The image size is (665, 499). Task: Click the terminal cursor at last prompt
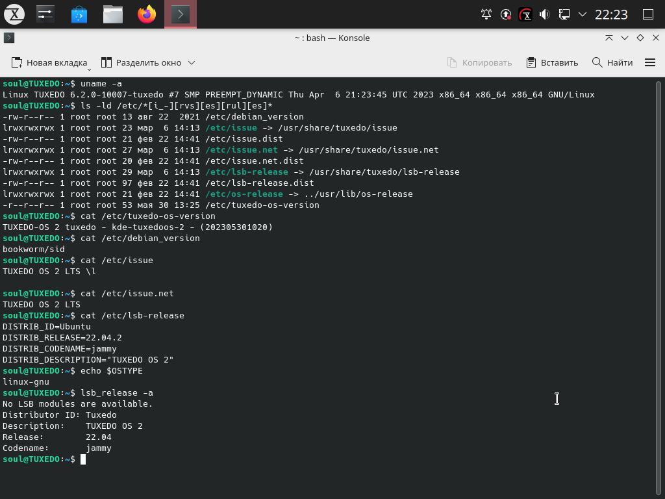[83, 459]
